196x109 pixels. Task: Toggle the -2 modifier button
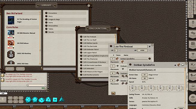16,102
